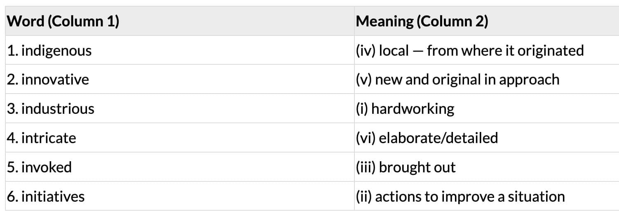Click the "3. industrious" word cell
Viewport: 619px width, 221px height.
pos(51,108)
